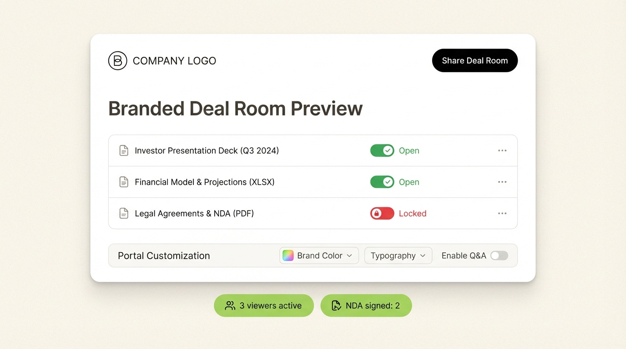The height and width of the screenshot is (349, 626).
Task: Click the NDA signature icon in the green badge
Action: click(x=336, y=305)
